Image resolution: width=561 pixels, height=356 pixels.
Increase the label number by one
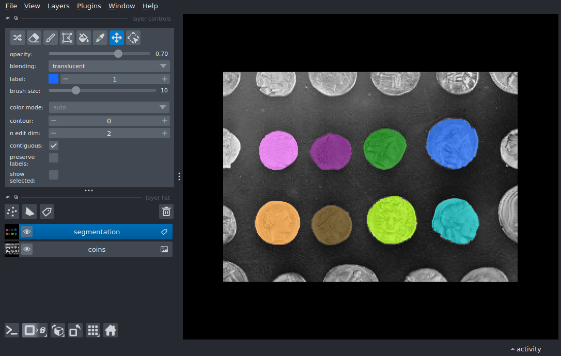(x=164, y=79)
